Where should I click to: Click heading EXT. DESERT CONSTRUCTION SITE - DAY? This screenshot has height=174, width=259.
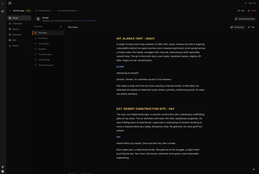[146, 109]
